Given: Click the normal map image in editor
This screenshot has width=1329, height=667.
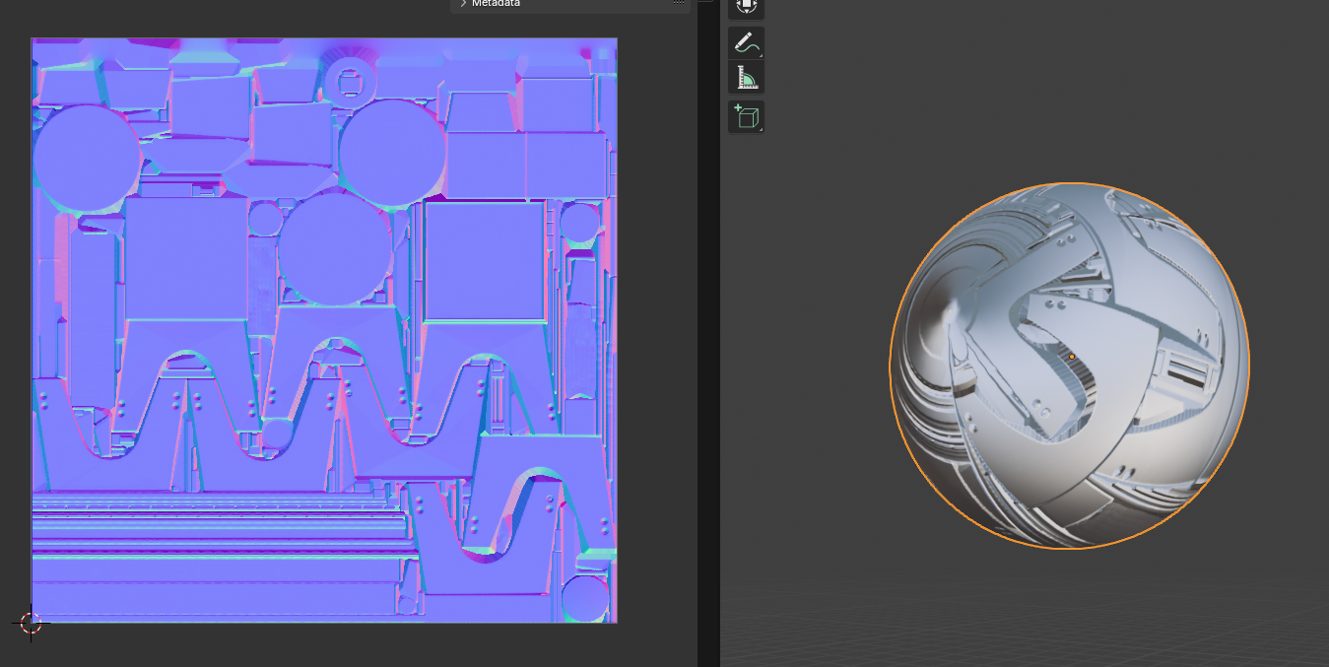Looking at the screenshot, I should (324, 330).
